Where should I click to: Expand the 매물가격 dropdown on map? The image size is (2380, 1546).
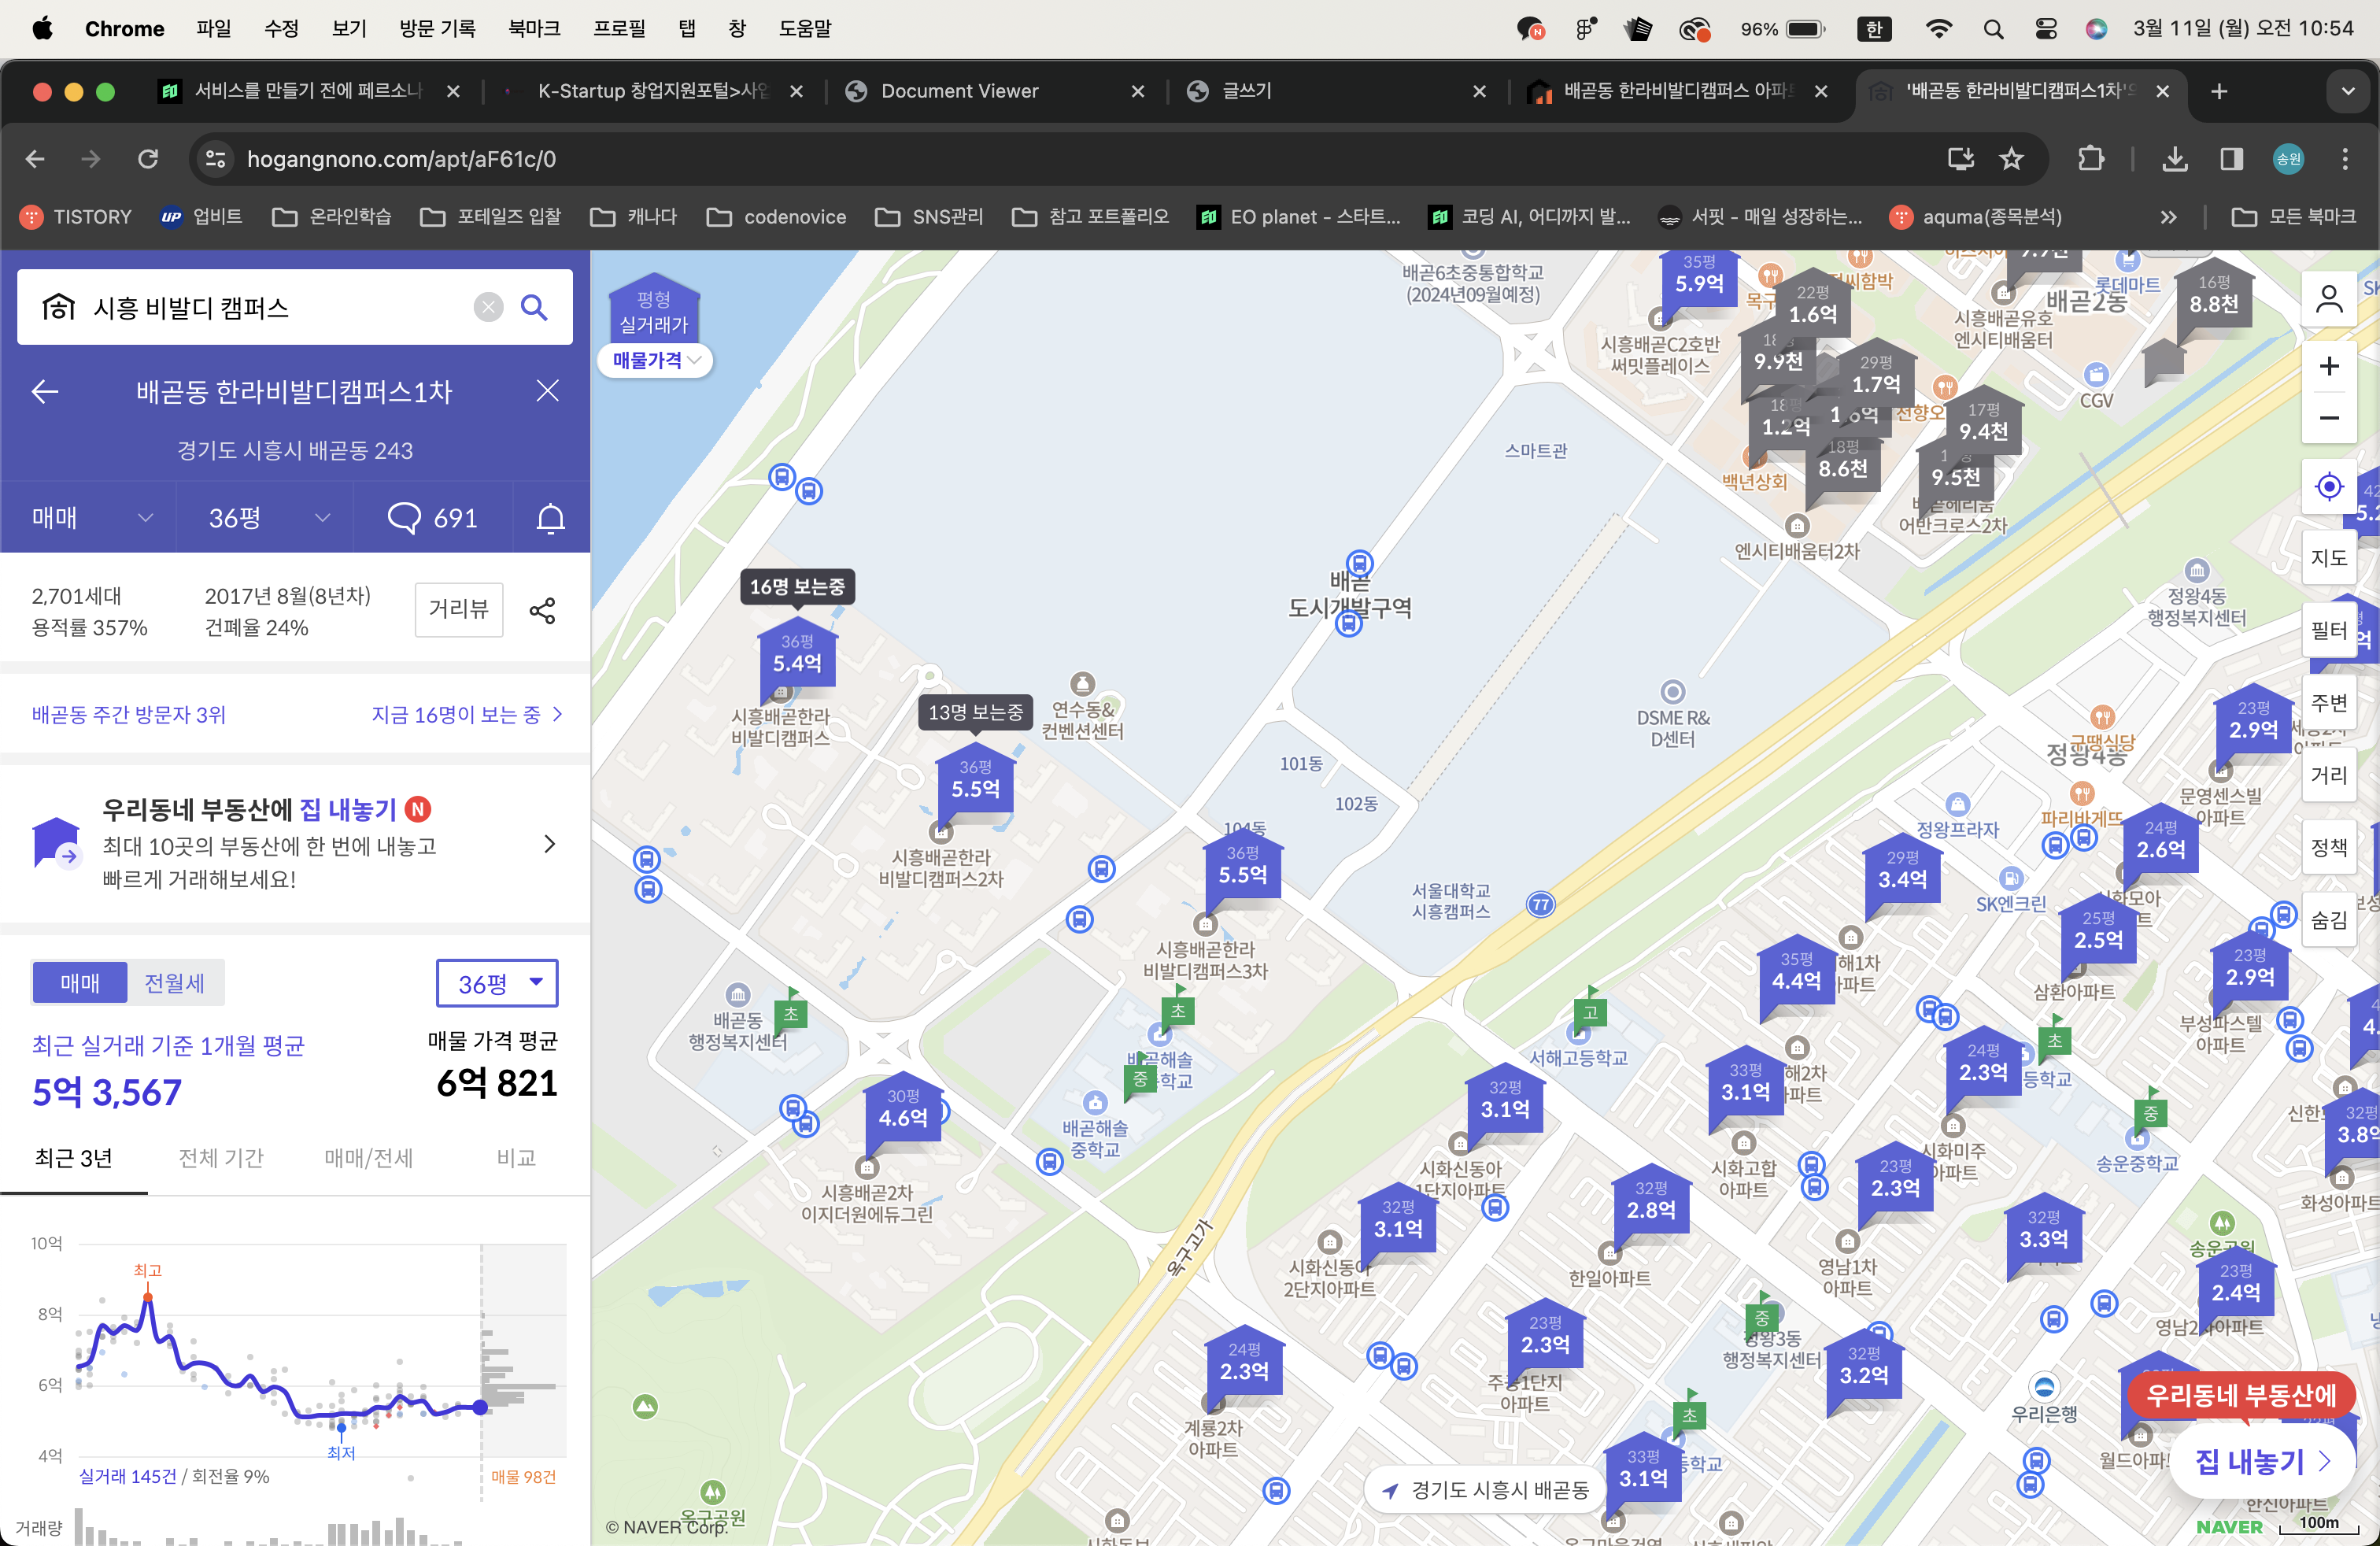tap(656, 360)
